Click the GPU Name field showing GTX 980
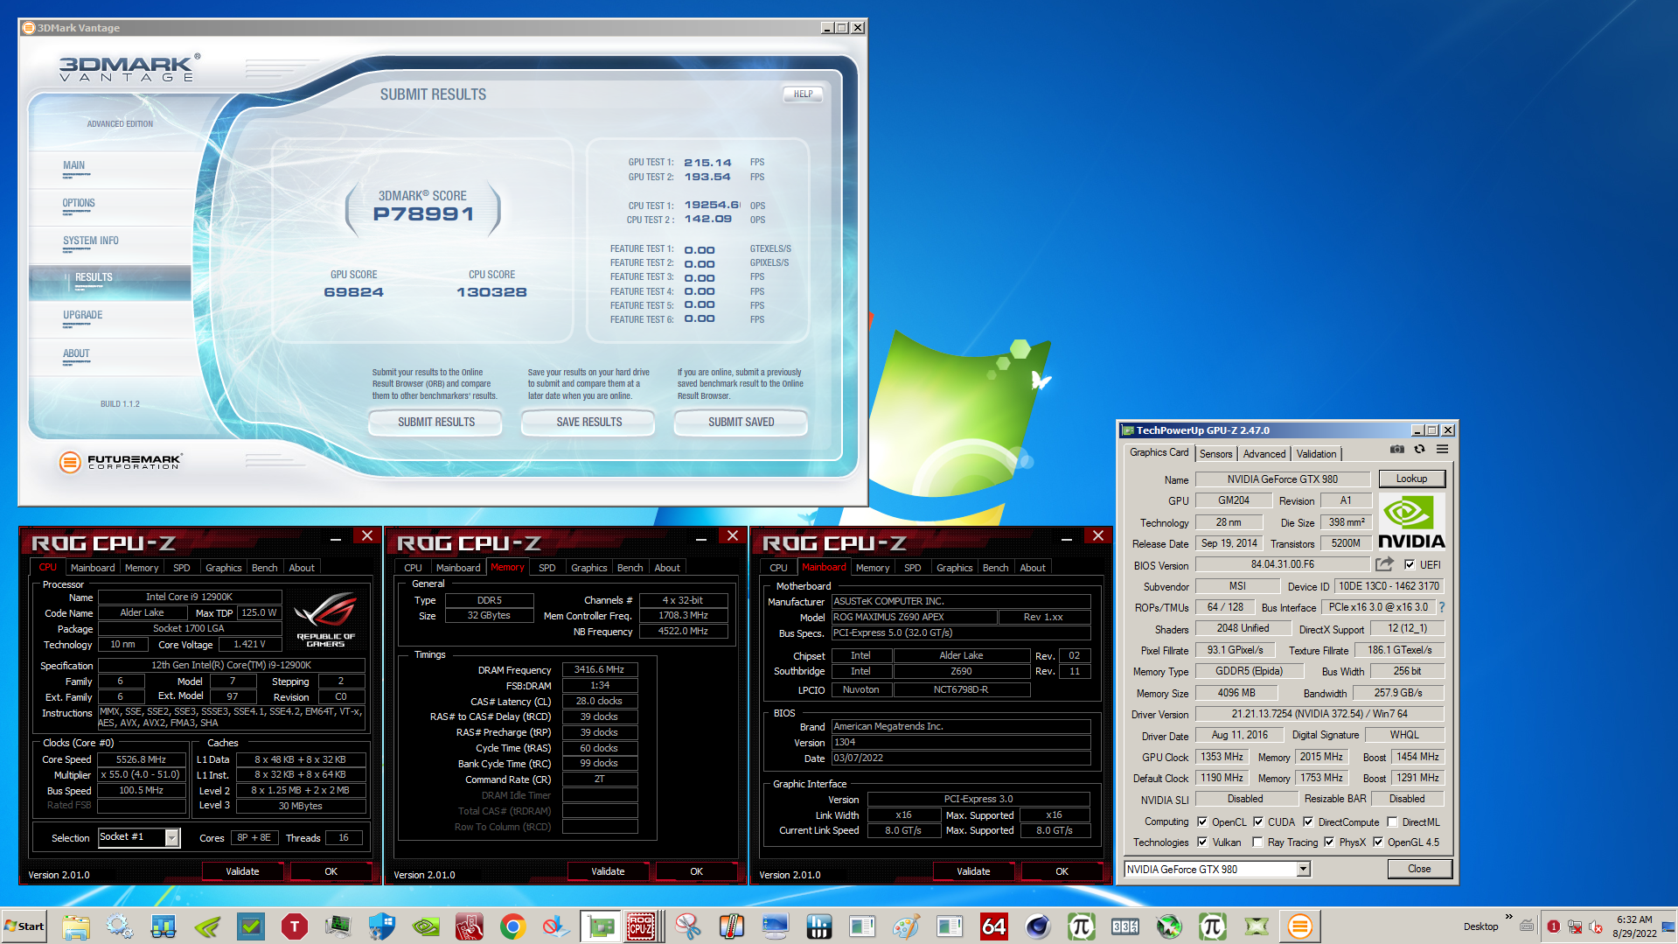The width and height of the screenshot is (1678, 944). (x=1282, y=479)
